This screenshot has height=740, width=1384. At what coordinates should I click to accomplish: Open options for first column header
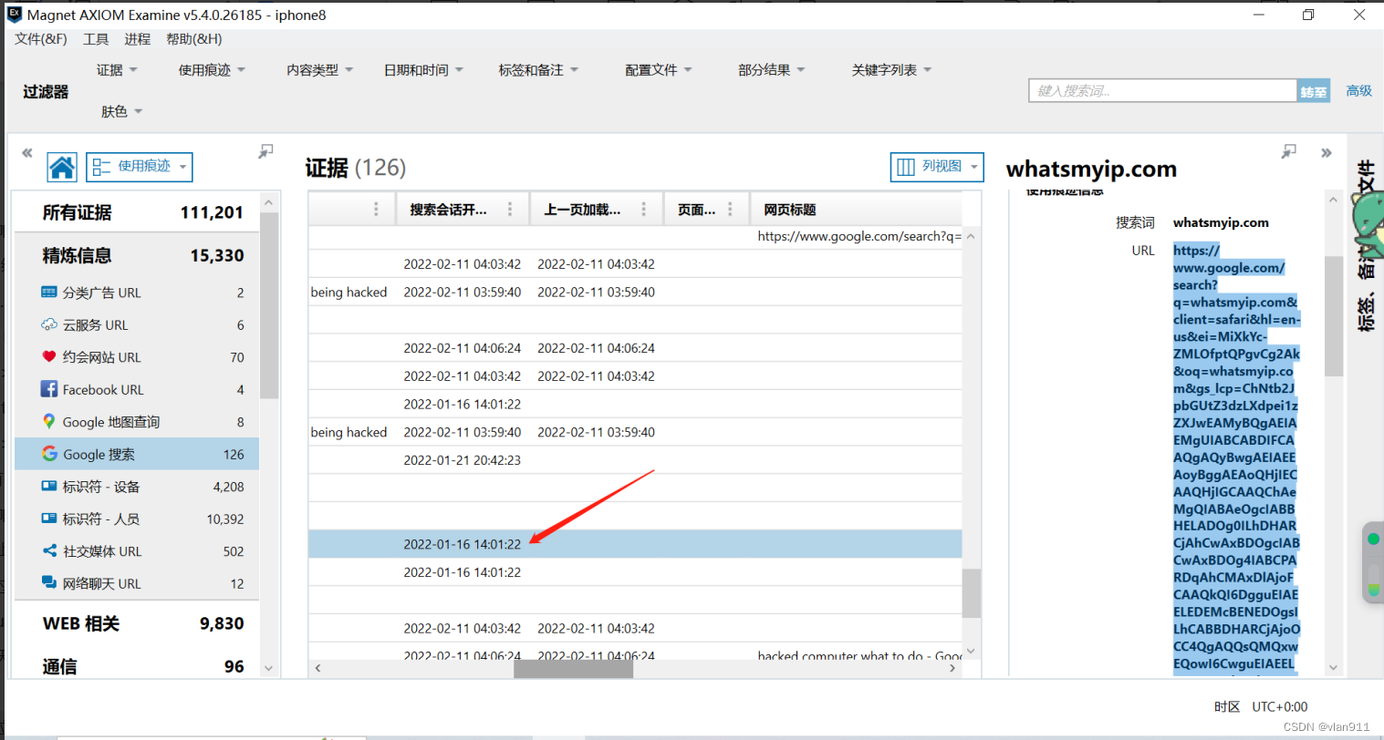point(376,210)
